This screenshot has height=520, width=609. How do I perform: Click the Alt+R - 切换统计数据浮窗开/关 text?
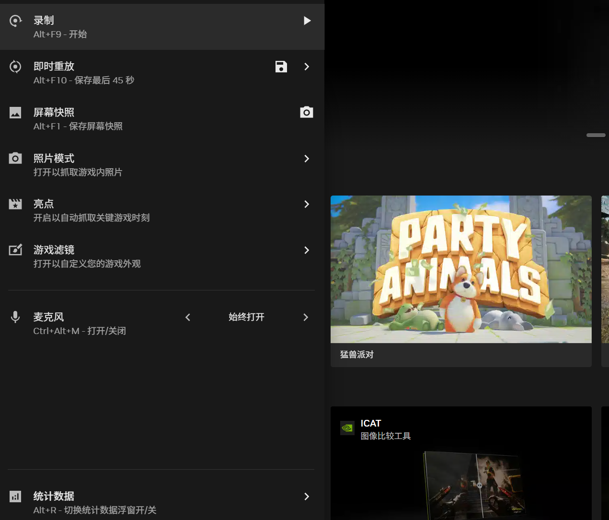(x=95, y=510)
